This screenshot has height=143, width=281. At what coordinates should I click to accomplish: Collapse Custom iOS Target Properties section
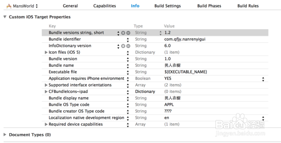[x=5, y=17]
